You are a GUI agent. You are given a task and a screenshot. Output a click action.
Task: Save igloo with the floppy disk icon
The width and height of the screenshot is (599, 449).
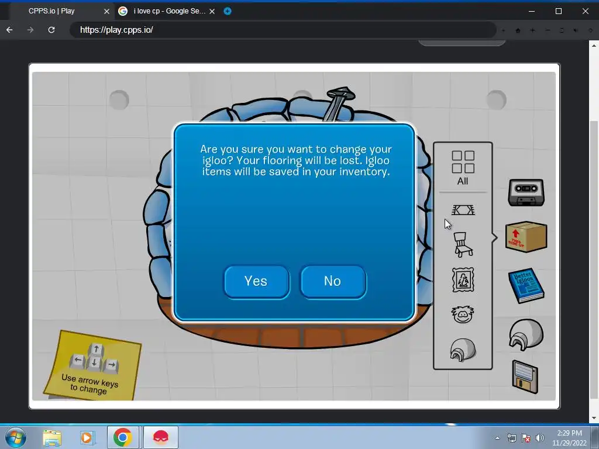coord(525,377)
